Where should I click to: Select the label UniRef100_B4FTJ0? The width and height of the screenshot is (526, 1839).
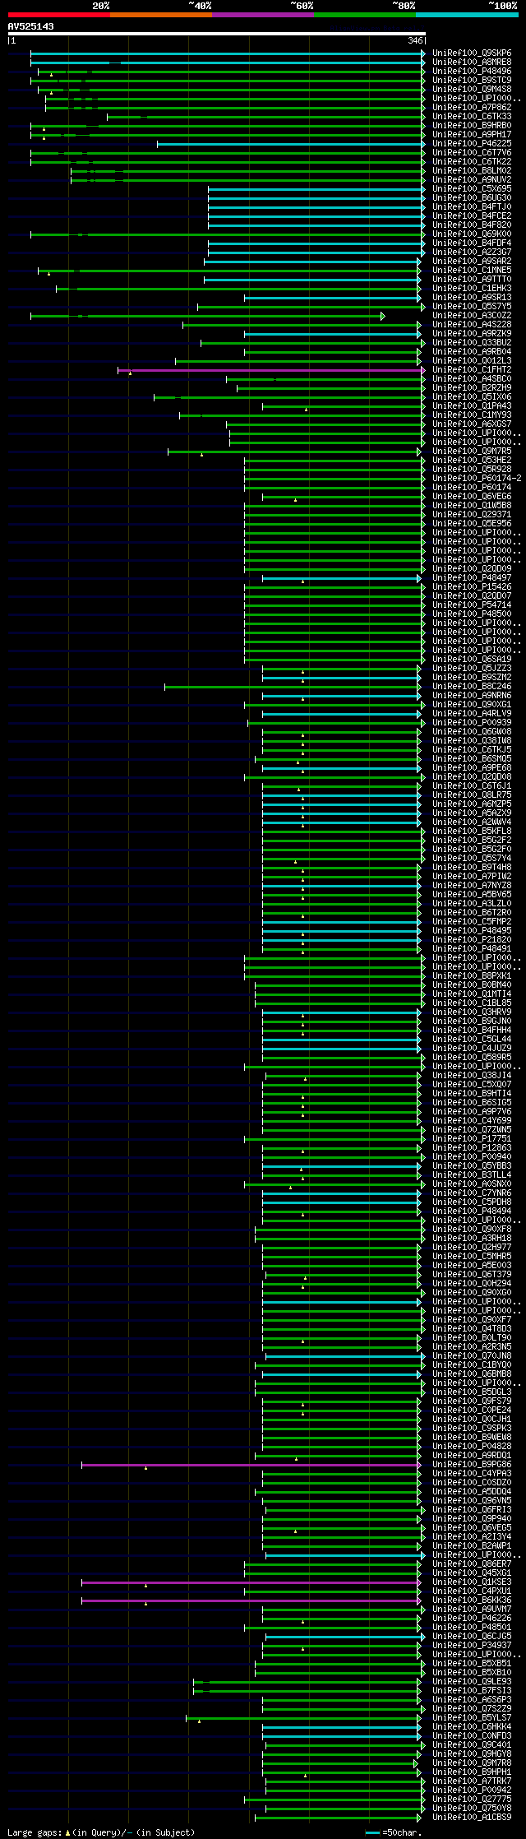[472, 207]
